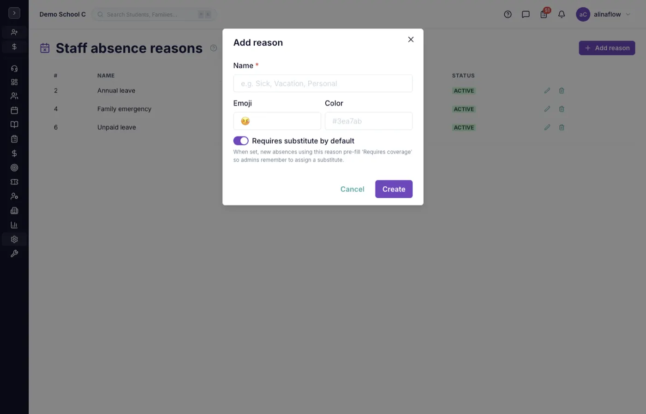Viewport: 646px width, 414px height.
Task: Open the headset support icon in sidebar
Action: (x=14, y=68)
